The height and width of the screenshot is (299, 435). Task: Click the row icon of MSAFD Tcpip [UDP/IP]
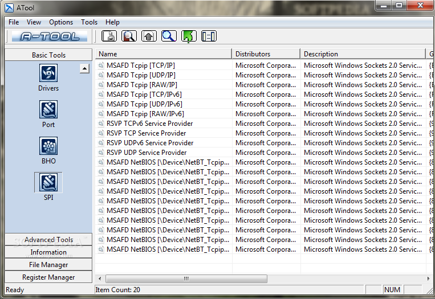(x=101, y=75)
